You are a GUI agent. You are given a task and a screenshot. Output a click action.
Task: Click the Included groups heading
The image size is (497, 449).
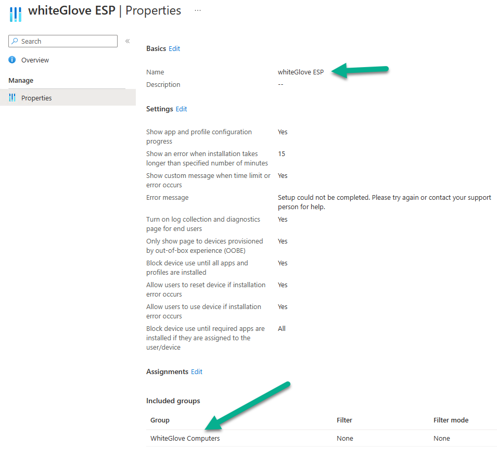pos(173,401)
